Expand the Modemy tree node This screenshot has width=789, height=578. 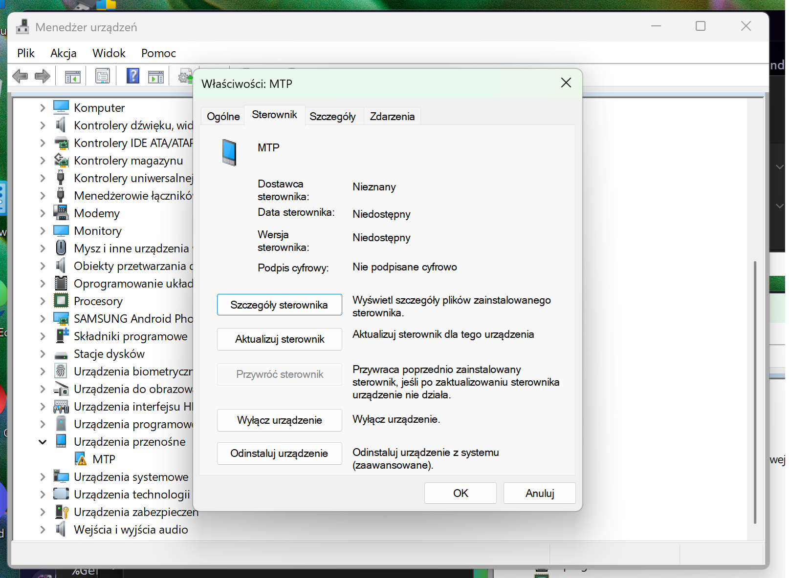pos(43,213)
